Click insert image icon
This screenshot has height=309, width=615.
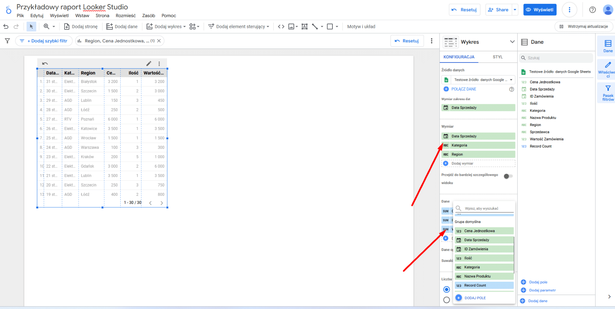[x=291, y=26]
